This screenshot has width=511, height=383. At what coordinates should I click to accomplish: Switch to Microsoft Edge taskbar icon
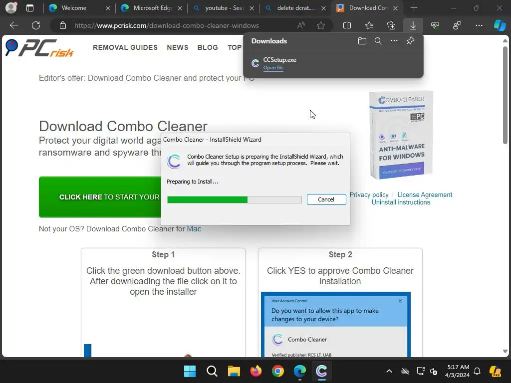(x=300, y=371)
